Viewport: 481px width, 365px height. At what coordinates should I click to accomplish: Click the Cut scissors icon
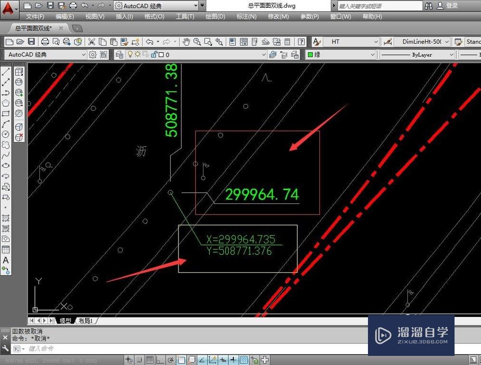pos(91,41)
